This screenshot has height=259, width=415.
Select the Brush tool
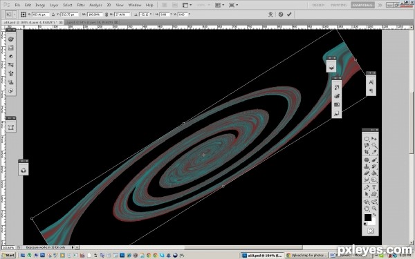coord(374,160)
